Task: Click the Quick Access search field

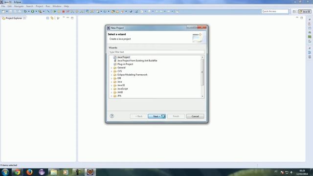Action: (275, 11)
